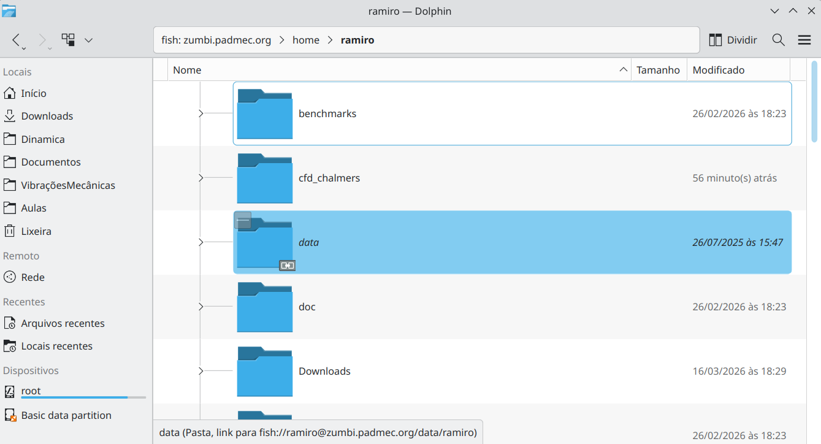Click the Dolphin app icon in the title bar
Image resolution: width=821 pixels, height=444 pixels.
point(9,10)
